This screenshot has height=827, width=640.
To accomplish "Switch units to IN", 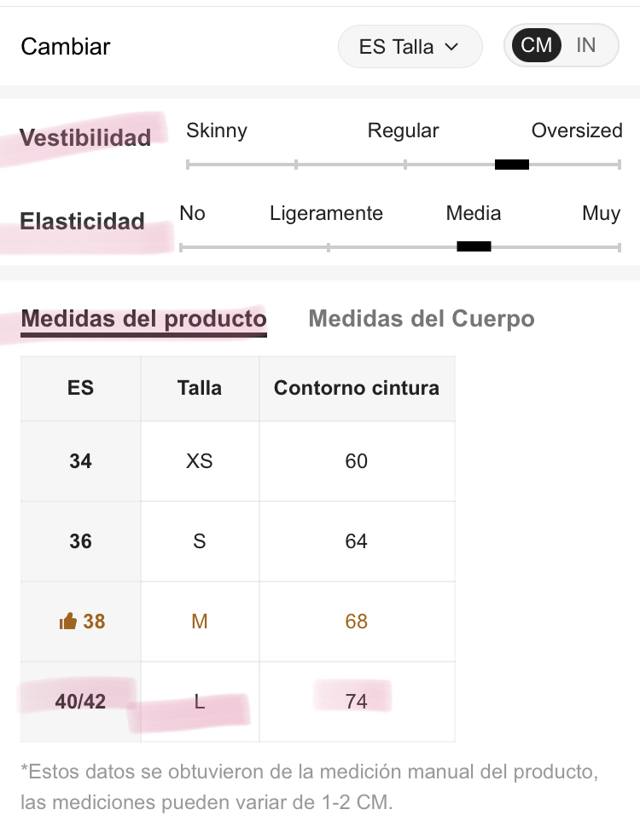I will click(x=585, y=45).
